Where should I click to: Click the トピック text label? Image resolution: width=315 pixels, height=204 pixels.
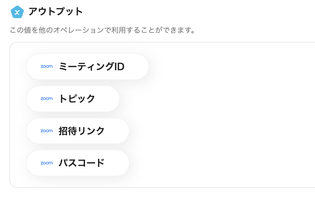(x=77, y=99)
